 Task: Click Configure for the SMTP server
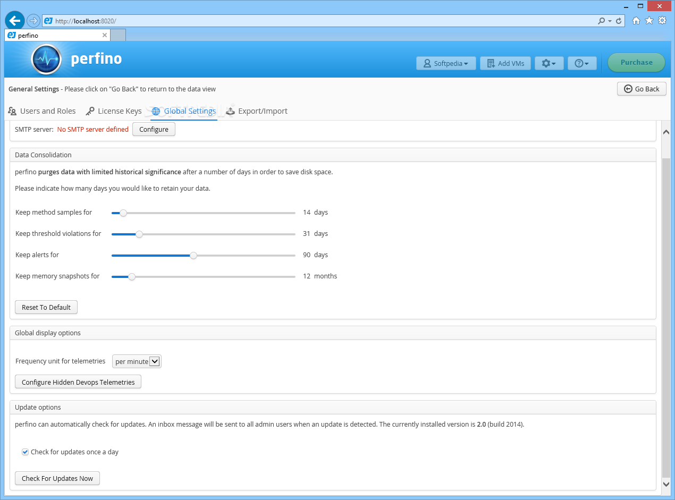[x=154, y=129]
